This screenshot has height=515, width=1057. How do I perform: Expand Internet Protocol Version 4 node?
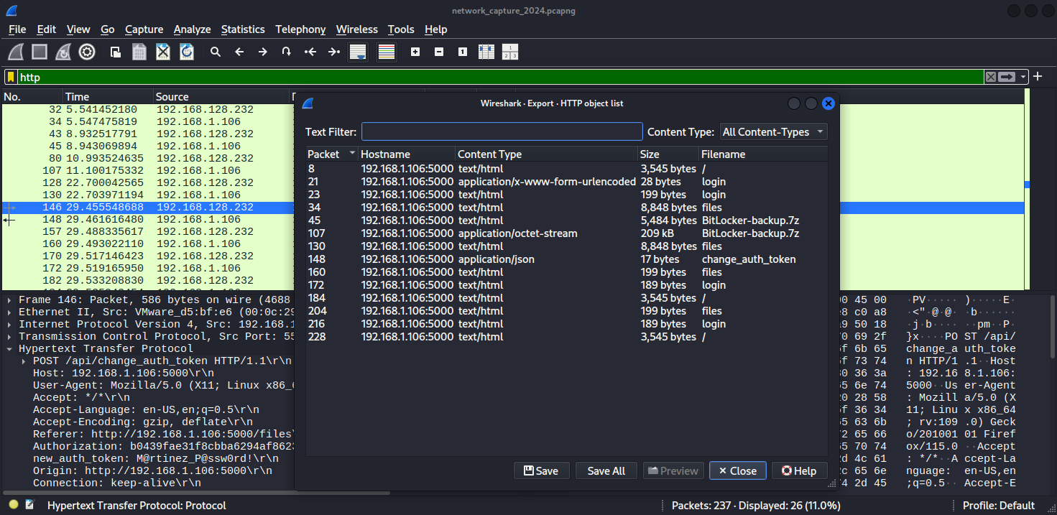(x=10, y=324)
